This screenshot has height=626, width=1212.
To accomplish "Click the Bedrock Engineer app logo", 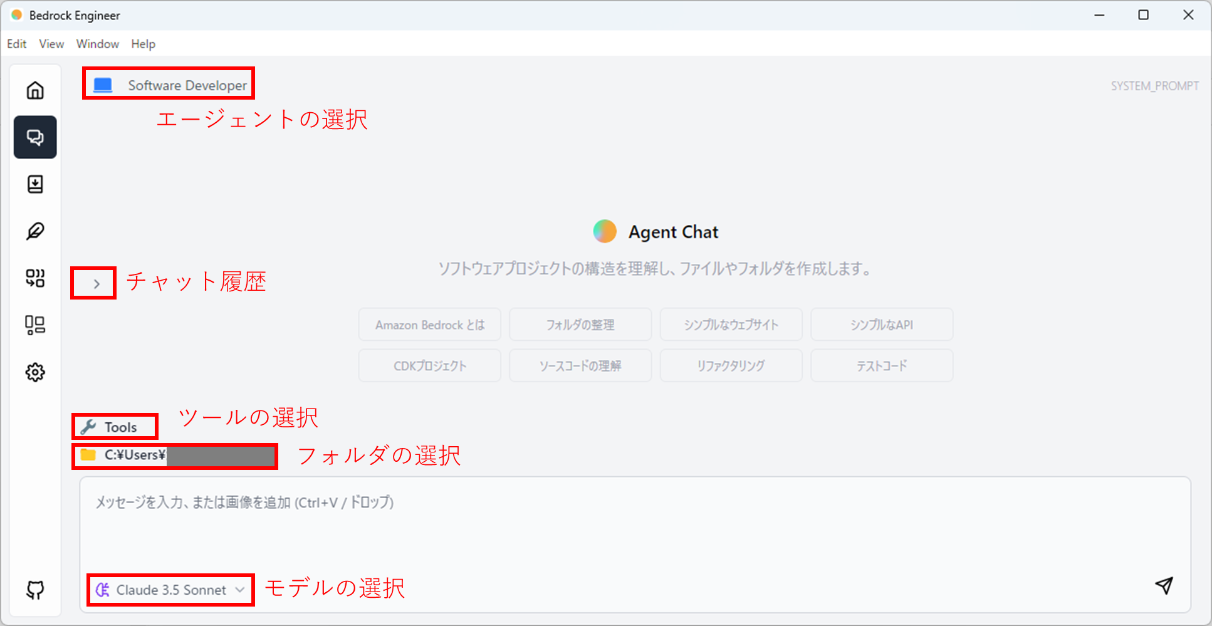I will (x=17, y=15).
